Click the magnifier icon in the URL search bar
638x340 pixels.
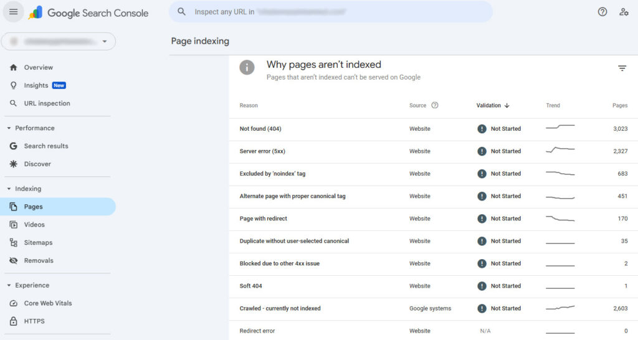point(181,12)
